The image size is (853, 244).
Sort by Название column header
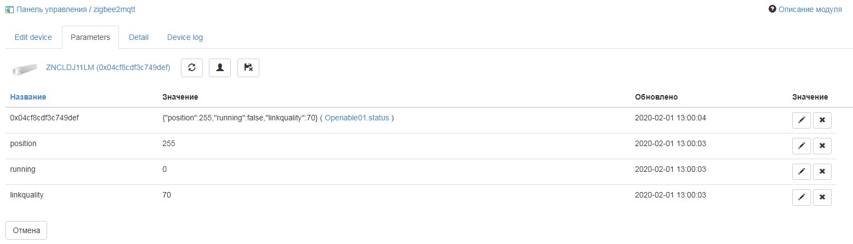point(28,97)
